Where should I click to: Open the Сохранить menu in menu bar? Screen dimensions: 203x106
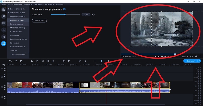click(50, 4)
